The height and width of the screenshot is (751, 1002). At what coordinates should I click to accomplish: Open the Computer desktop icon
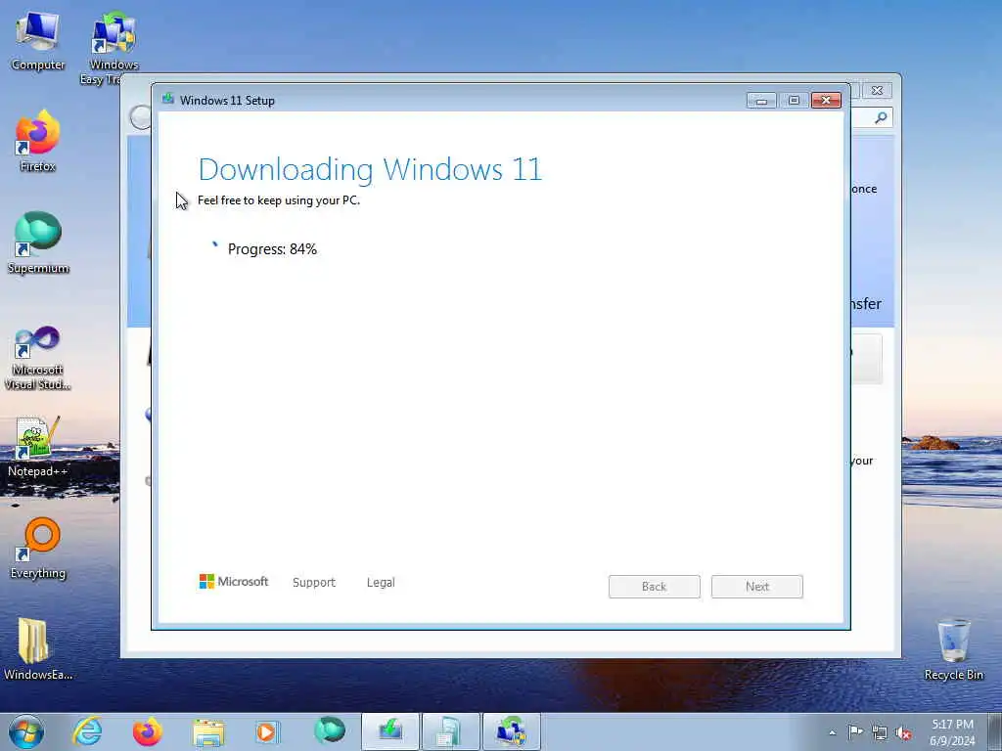tap(38, 39)
